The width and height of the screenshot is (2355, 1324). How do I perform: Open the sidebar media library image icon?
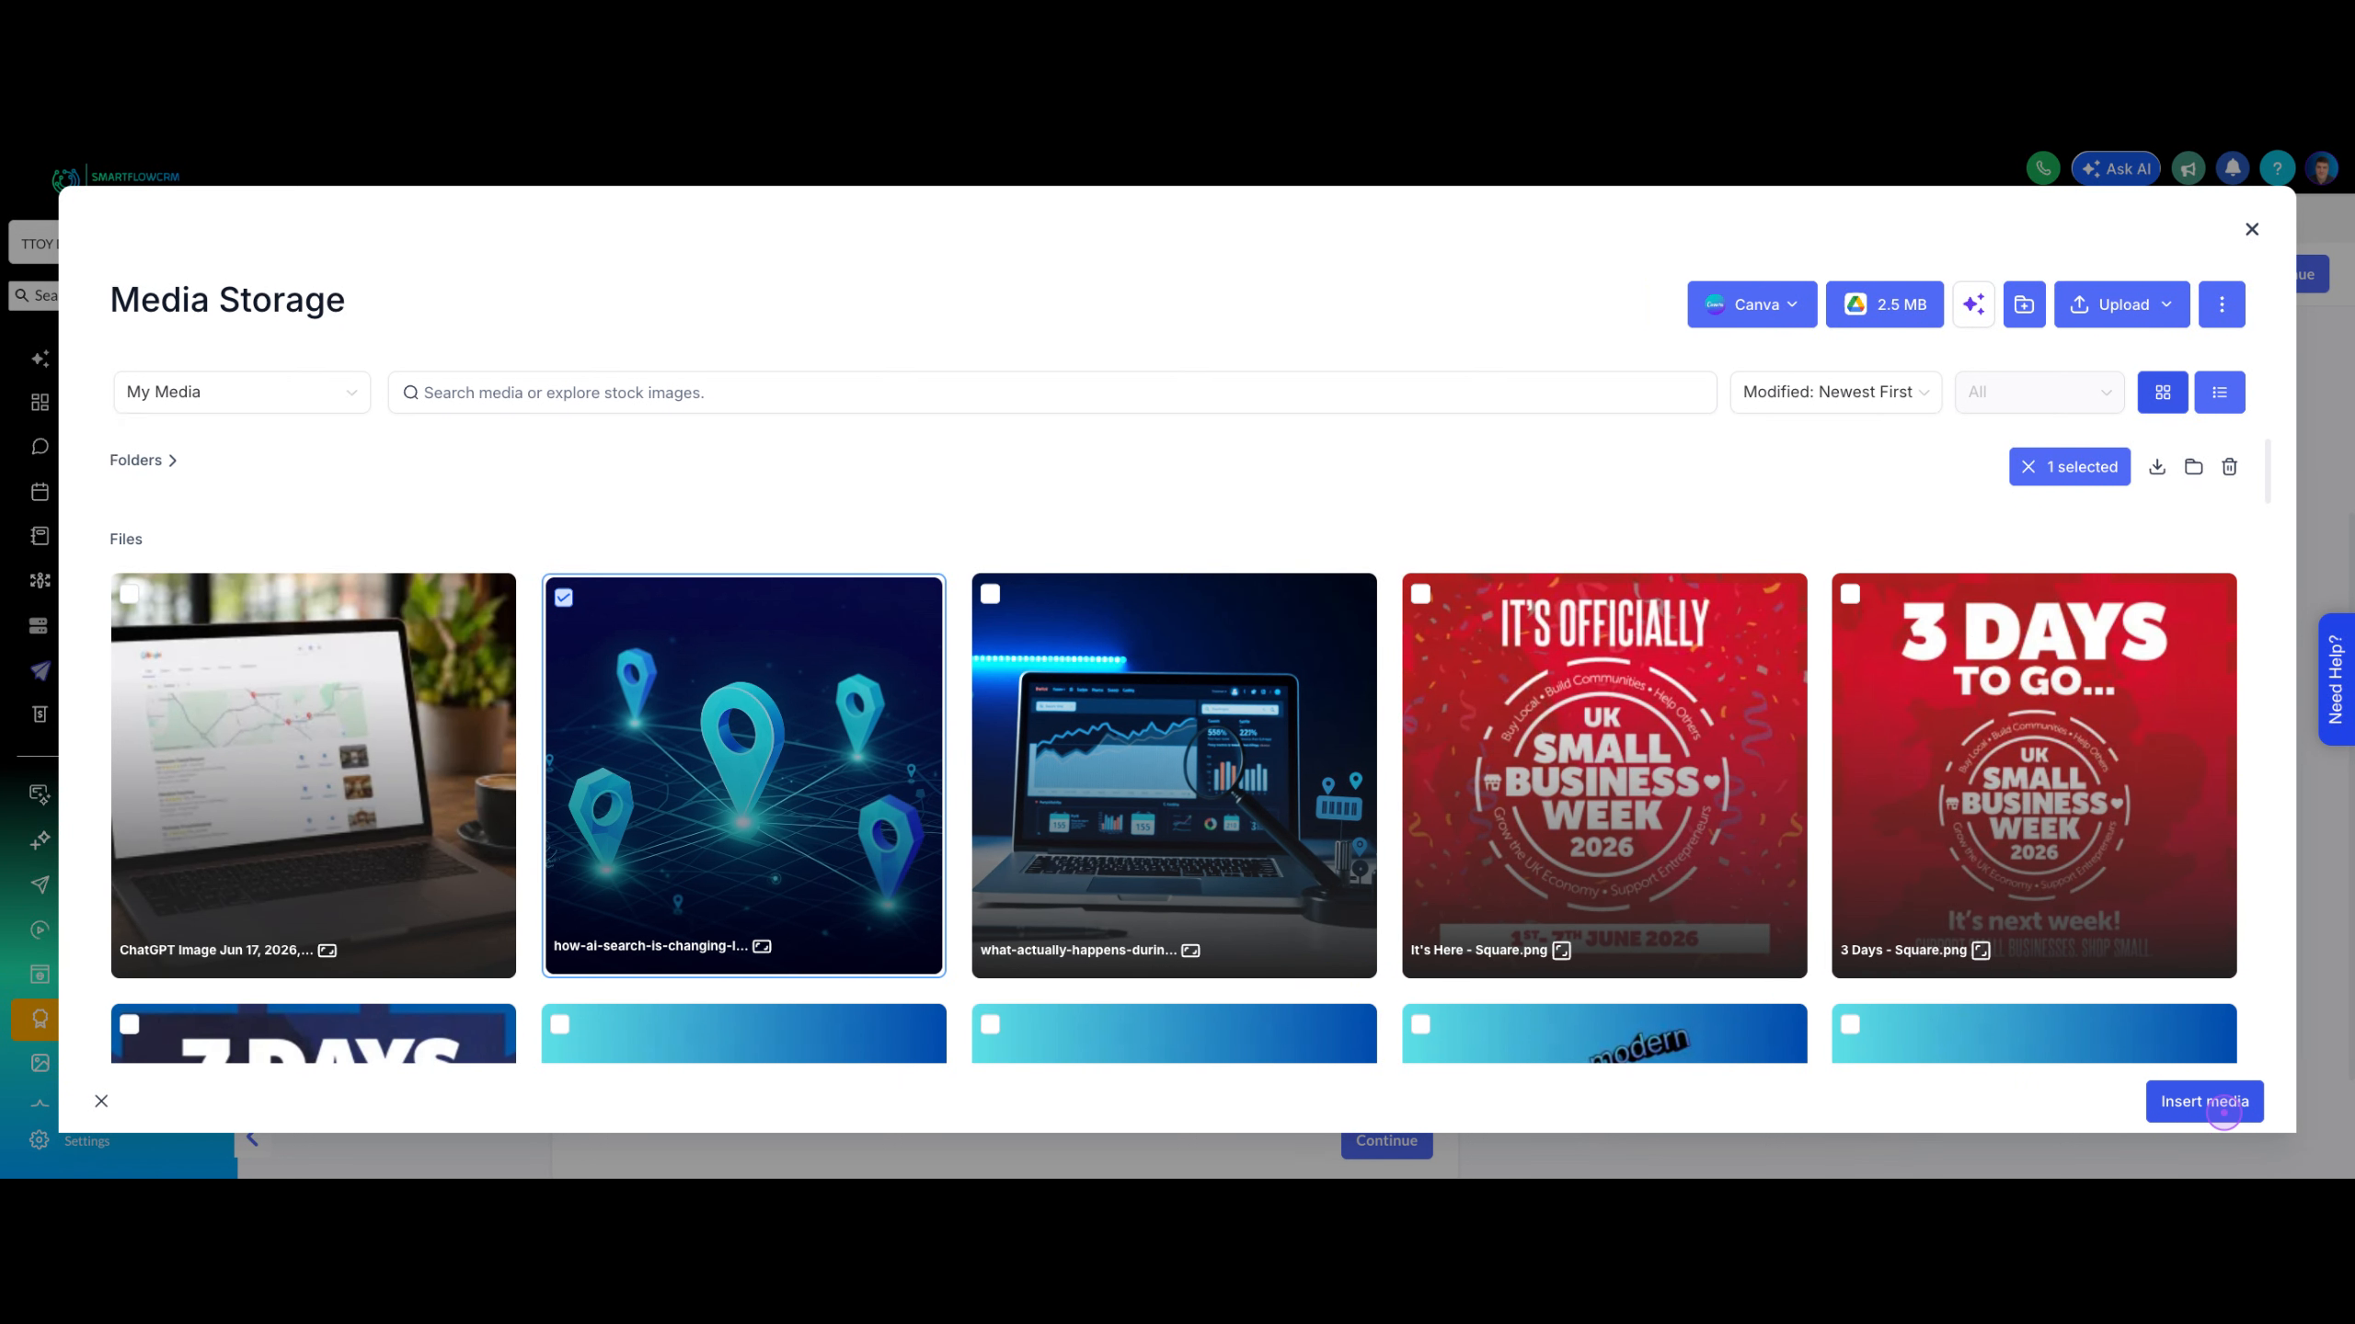(40, 1063)
